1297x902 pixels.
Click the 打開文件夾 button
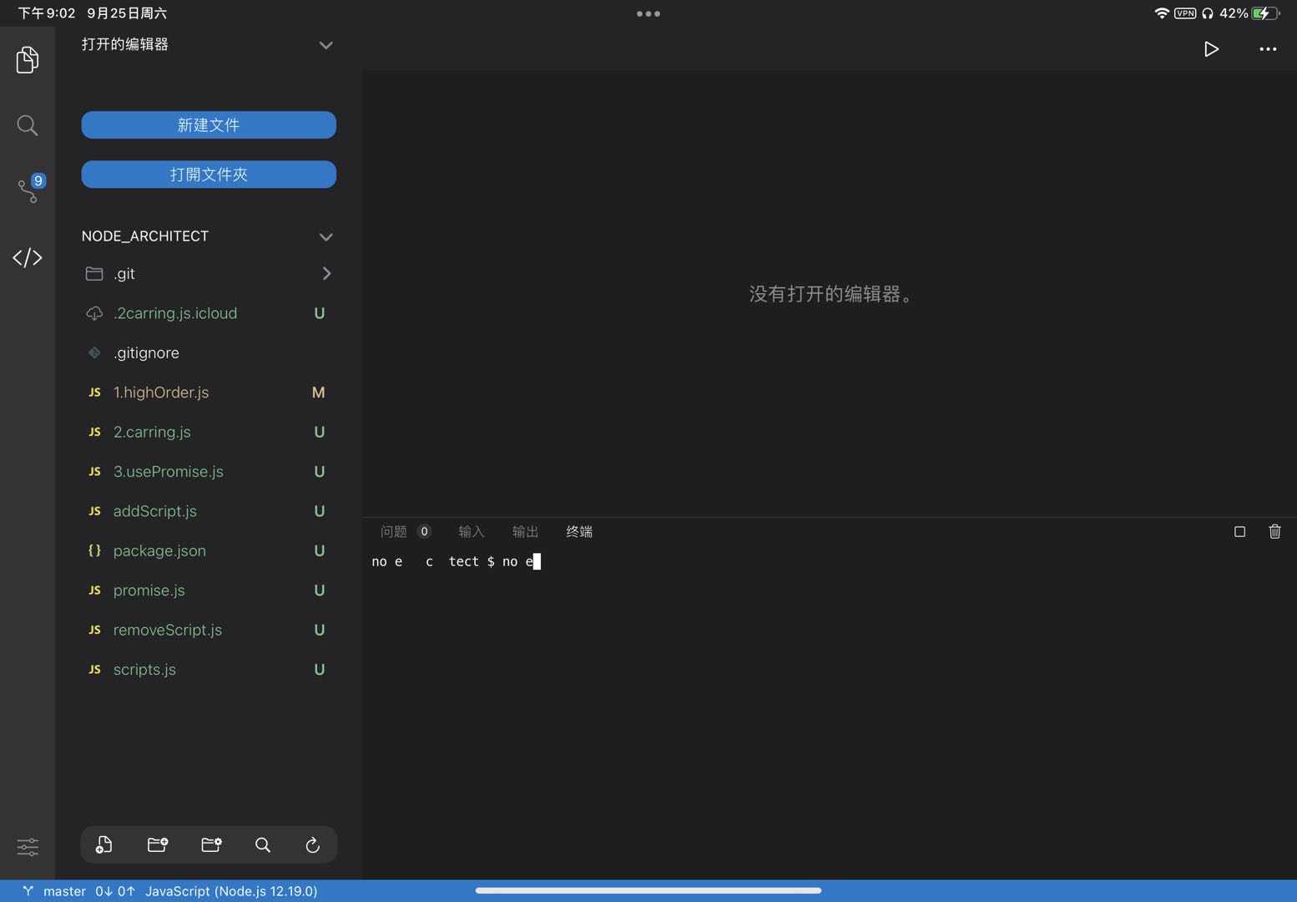208,174
